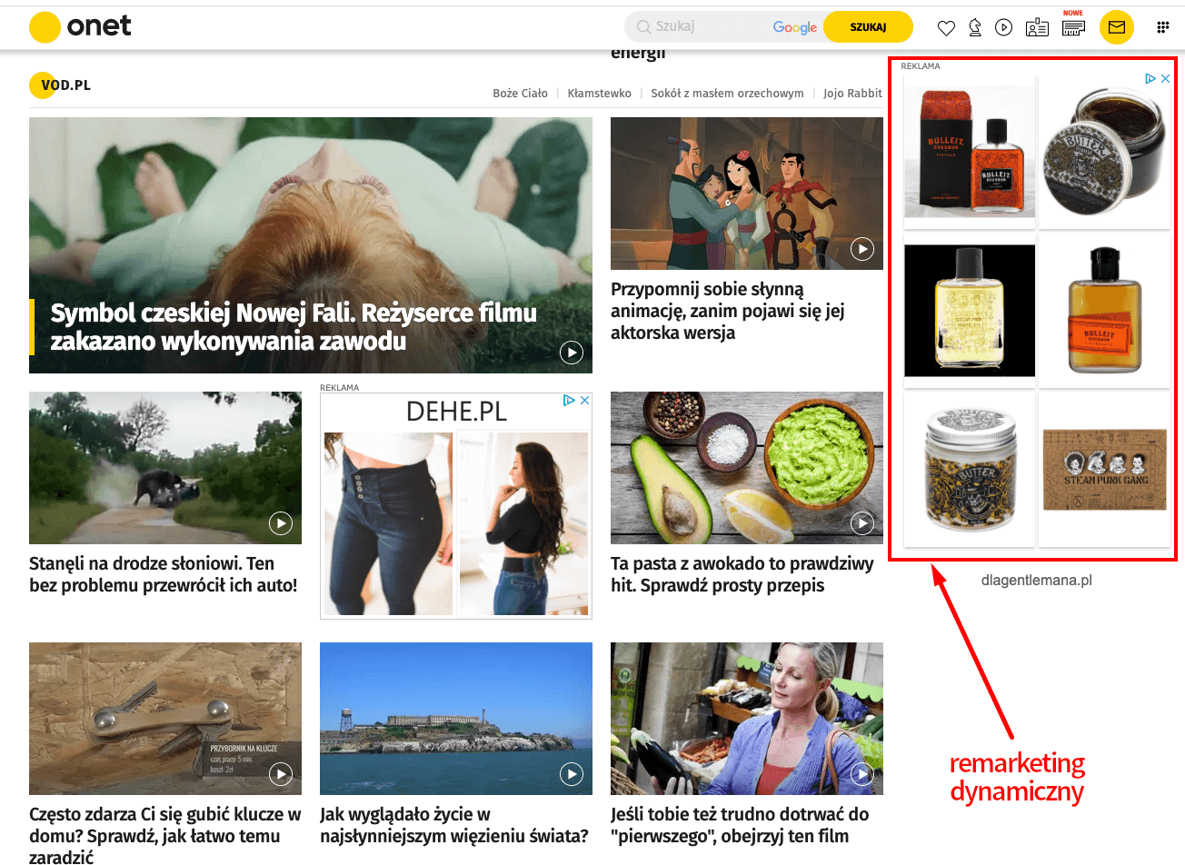Click the Onet logo

80,27
